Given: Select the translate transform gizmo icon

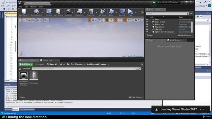Looking at the screenshot, I should [90, 20].
